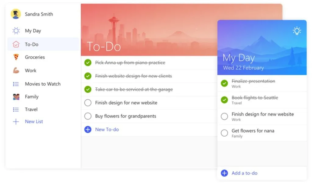Viewport: 312px width, 186px height.
Task: Click the Work list muscle icon
Action: [x=16, y=70]
